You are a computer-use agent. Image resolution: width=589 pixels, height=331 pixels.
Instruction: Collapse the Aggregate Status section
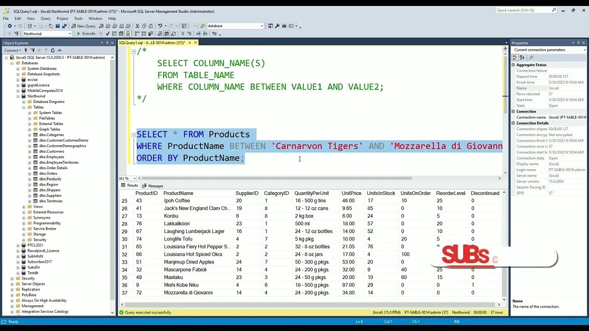(514, 65)
